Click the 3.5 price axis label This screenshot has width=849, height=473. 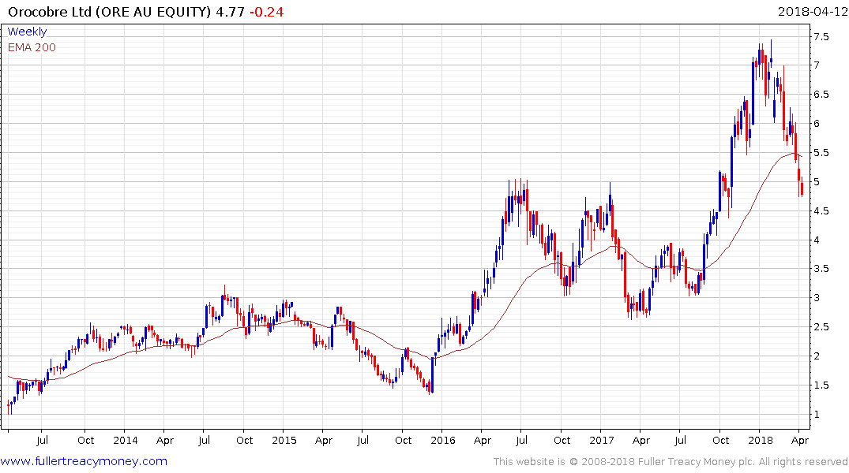821,269
